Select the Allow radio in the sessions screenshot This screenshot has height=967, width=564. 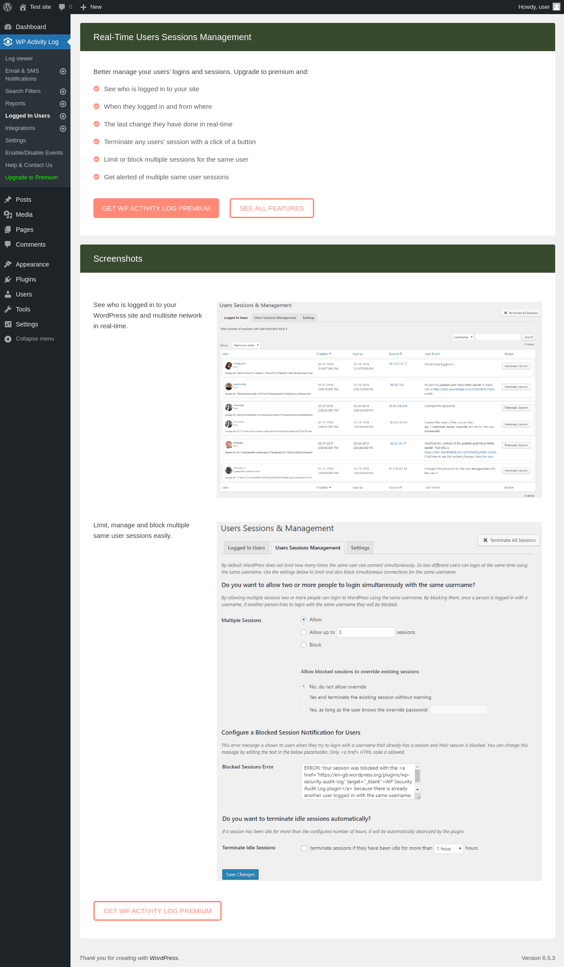tap(304, 619)
